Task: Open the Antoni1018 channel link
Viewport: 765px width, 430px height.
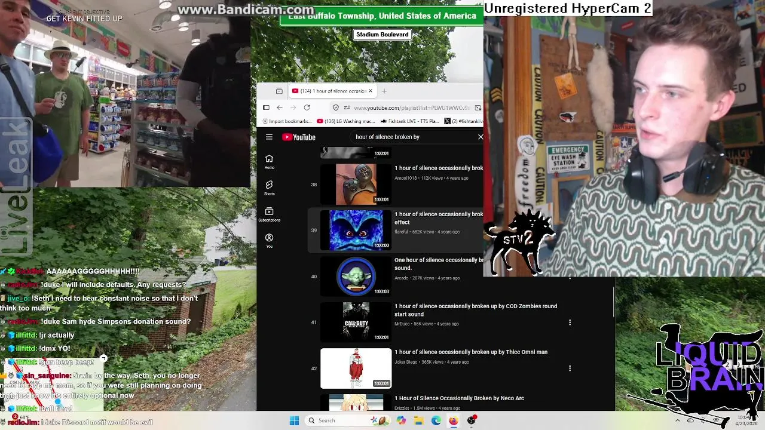Action: tap(406, 178)
